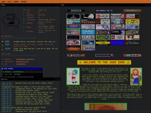151x113 pixels.
Task: Play track 3 On the Inside
Action: 22,77
